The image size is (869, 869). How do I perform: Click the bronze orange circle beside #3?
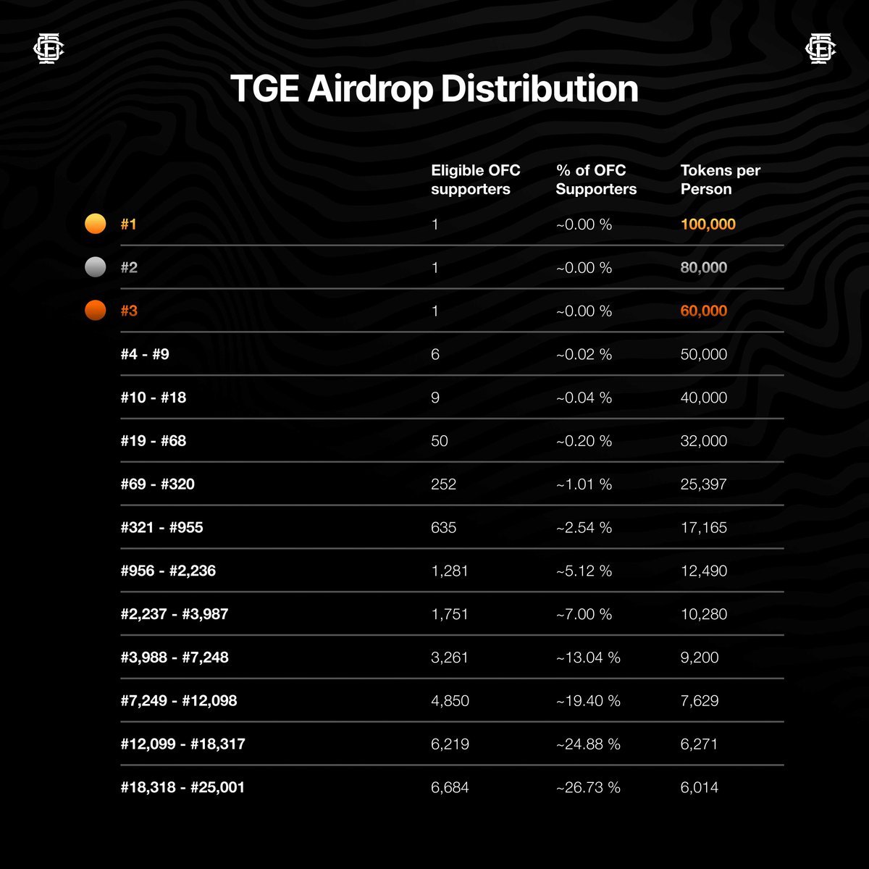click(96, 311)
